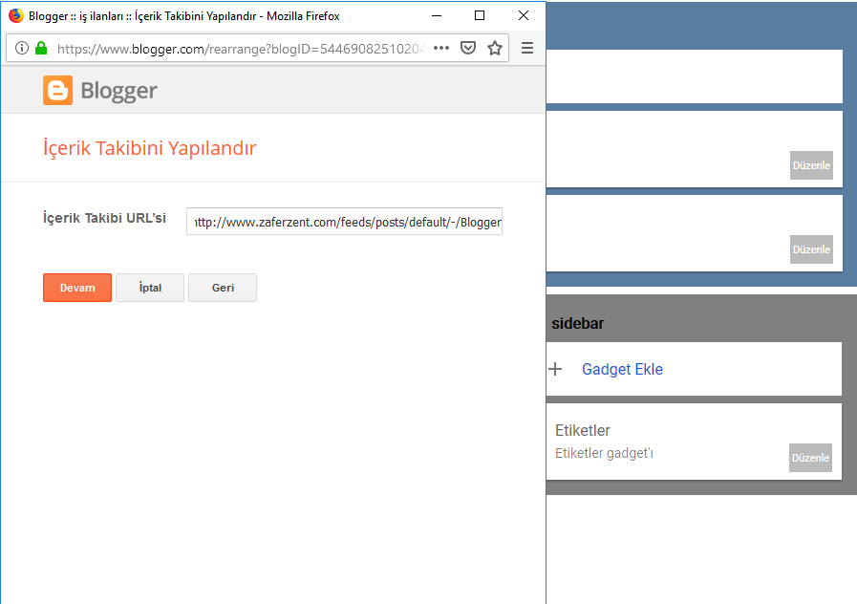Click the green padlock security icon
The height and width of the screenshot is (604, 857).
(41, 48)
